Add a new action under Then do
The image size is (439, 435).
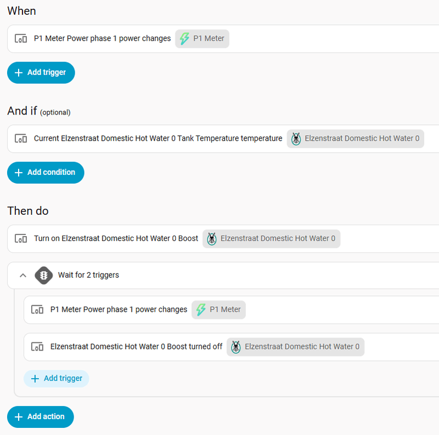tap(41, 417)
